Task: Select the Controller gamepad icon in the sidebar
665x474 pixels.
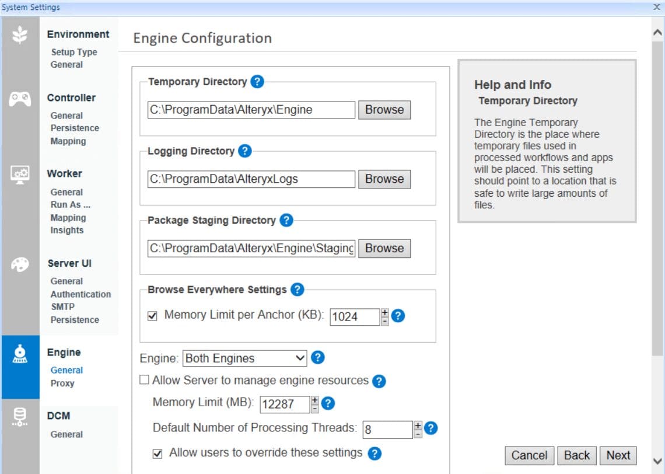Action: pyautogui.click(x=21, y=99)
